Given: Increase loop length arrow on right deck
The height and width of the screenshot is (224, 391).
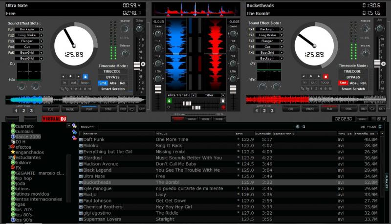Looking at the screenshot, I should pyautogui.click(x=319, y=76).
